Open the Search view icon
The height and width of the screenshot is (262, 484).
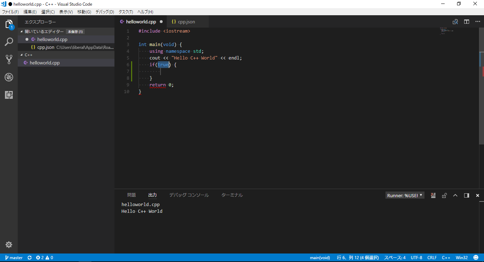click(9, 42)
